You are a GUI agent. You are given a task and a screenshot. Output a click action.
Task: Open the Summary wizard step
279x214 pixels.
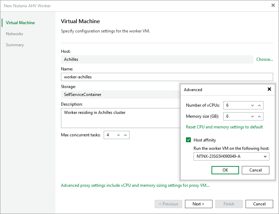click(x=14, y=45)
